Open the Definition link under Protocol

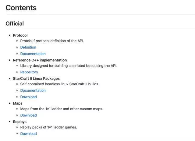pyautogui.click(x=28, y=47)
